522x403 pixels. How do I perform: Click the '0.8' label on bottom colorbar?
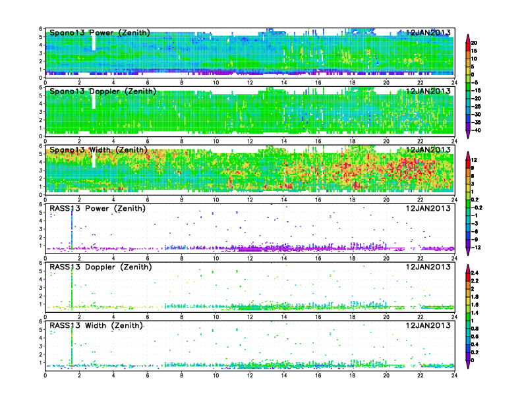point(475,329)
